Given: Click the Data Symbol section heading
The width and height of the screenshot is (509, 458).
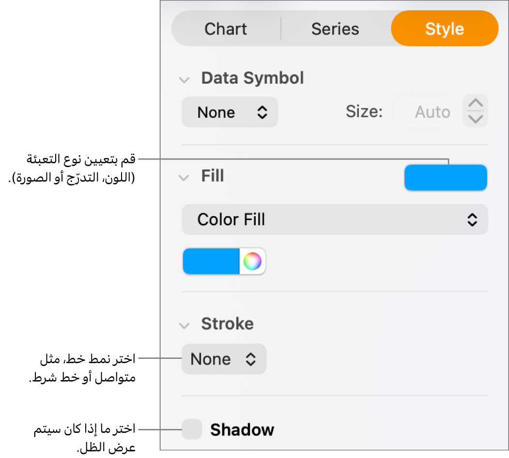Looking at the screenshot, I should (x=252, y=78).
